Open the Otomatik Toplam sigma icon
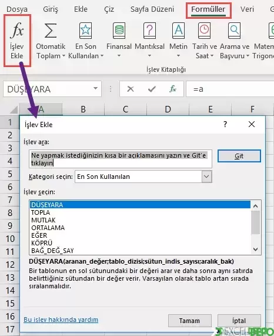The height and width of the screenshot is (336, 274). [x=51, y=31]
